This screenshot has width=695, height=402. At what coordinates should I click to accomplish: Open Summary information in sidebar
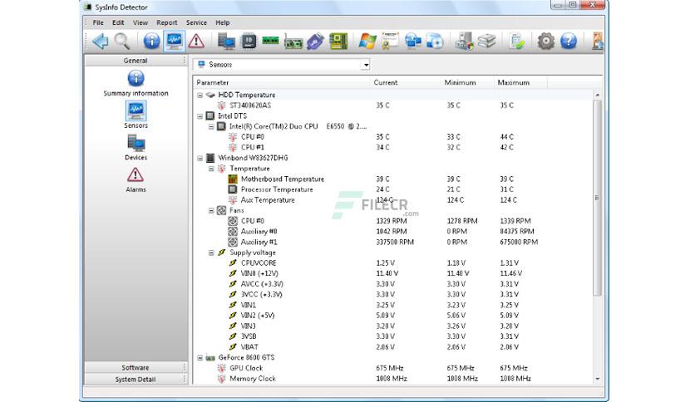(136, 83)
